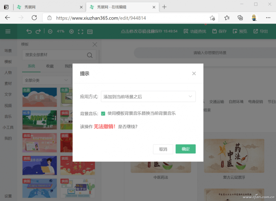Click the 保存 save icon
The image size is (276, 201).
219,31
